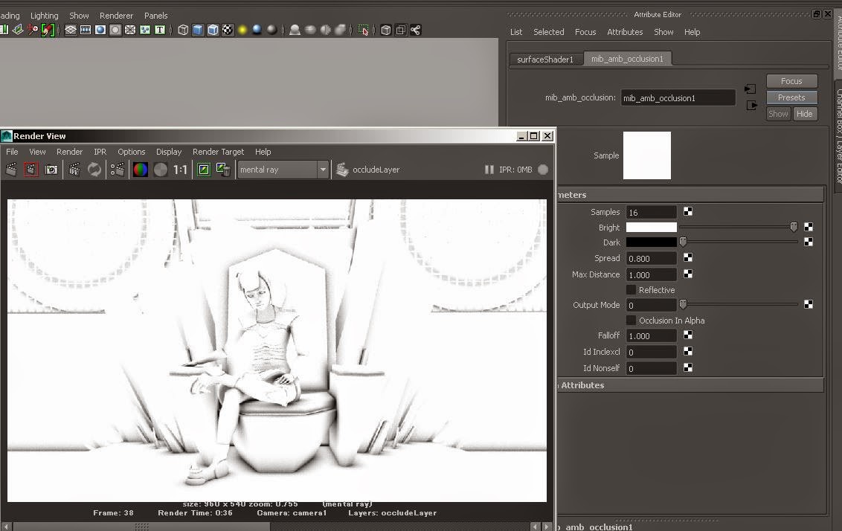This screenshot has width=842, height=531.
Task: Select the mib_amb_occlusion1 tab
Action: (x=627, y=59)
